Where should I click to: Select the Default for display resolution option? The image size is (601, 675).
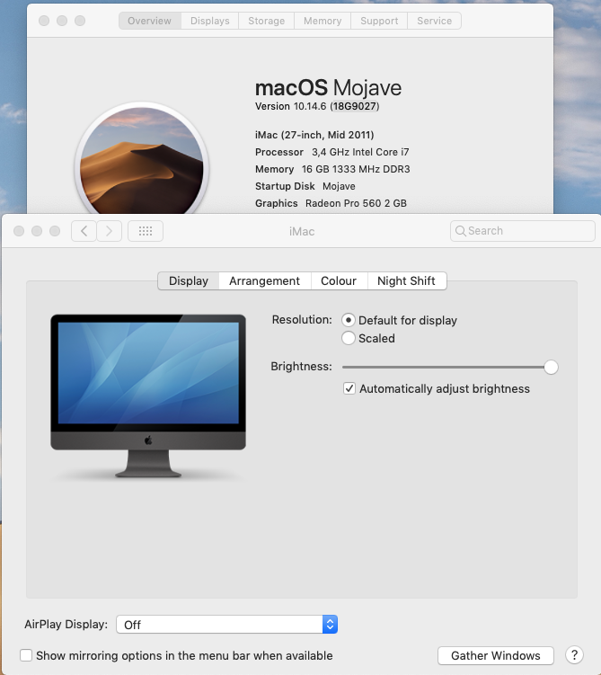coord(348,320)
